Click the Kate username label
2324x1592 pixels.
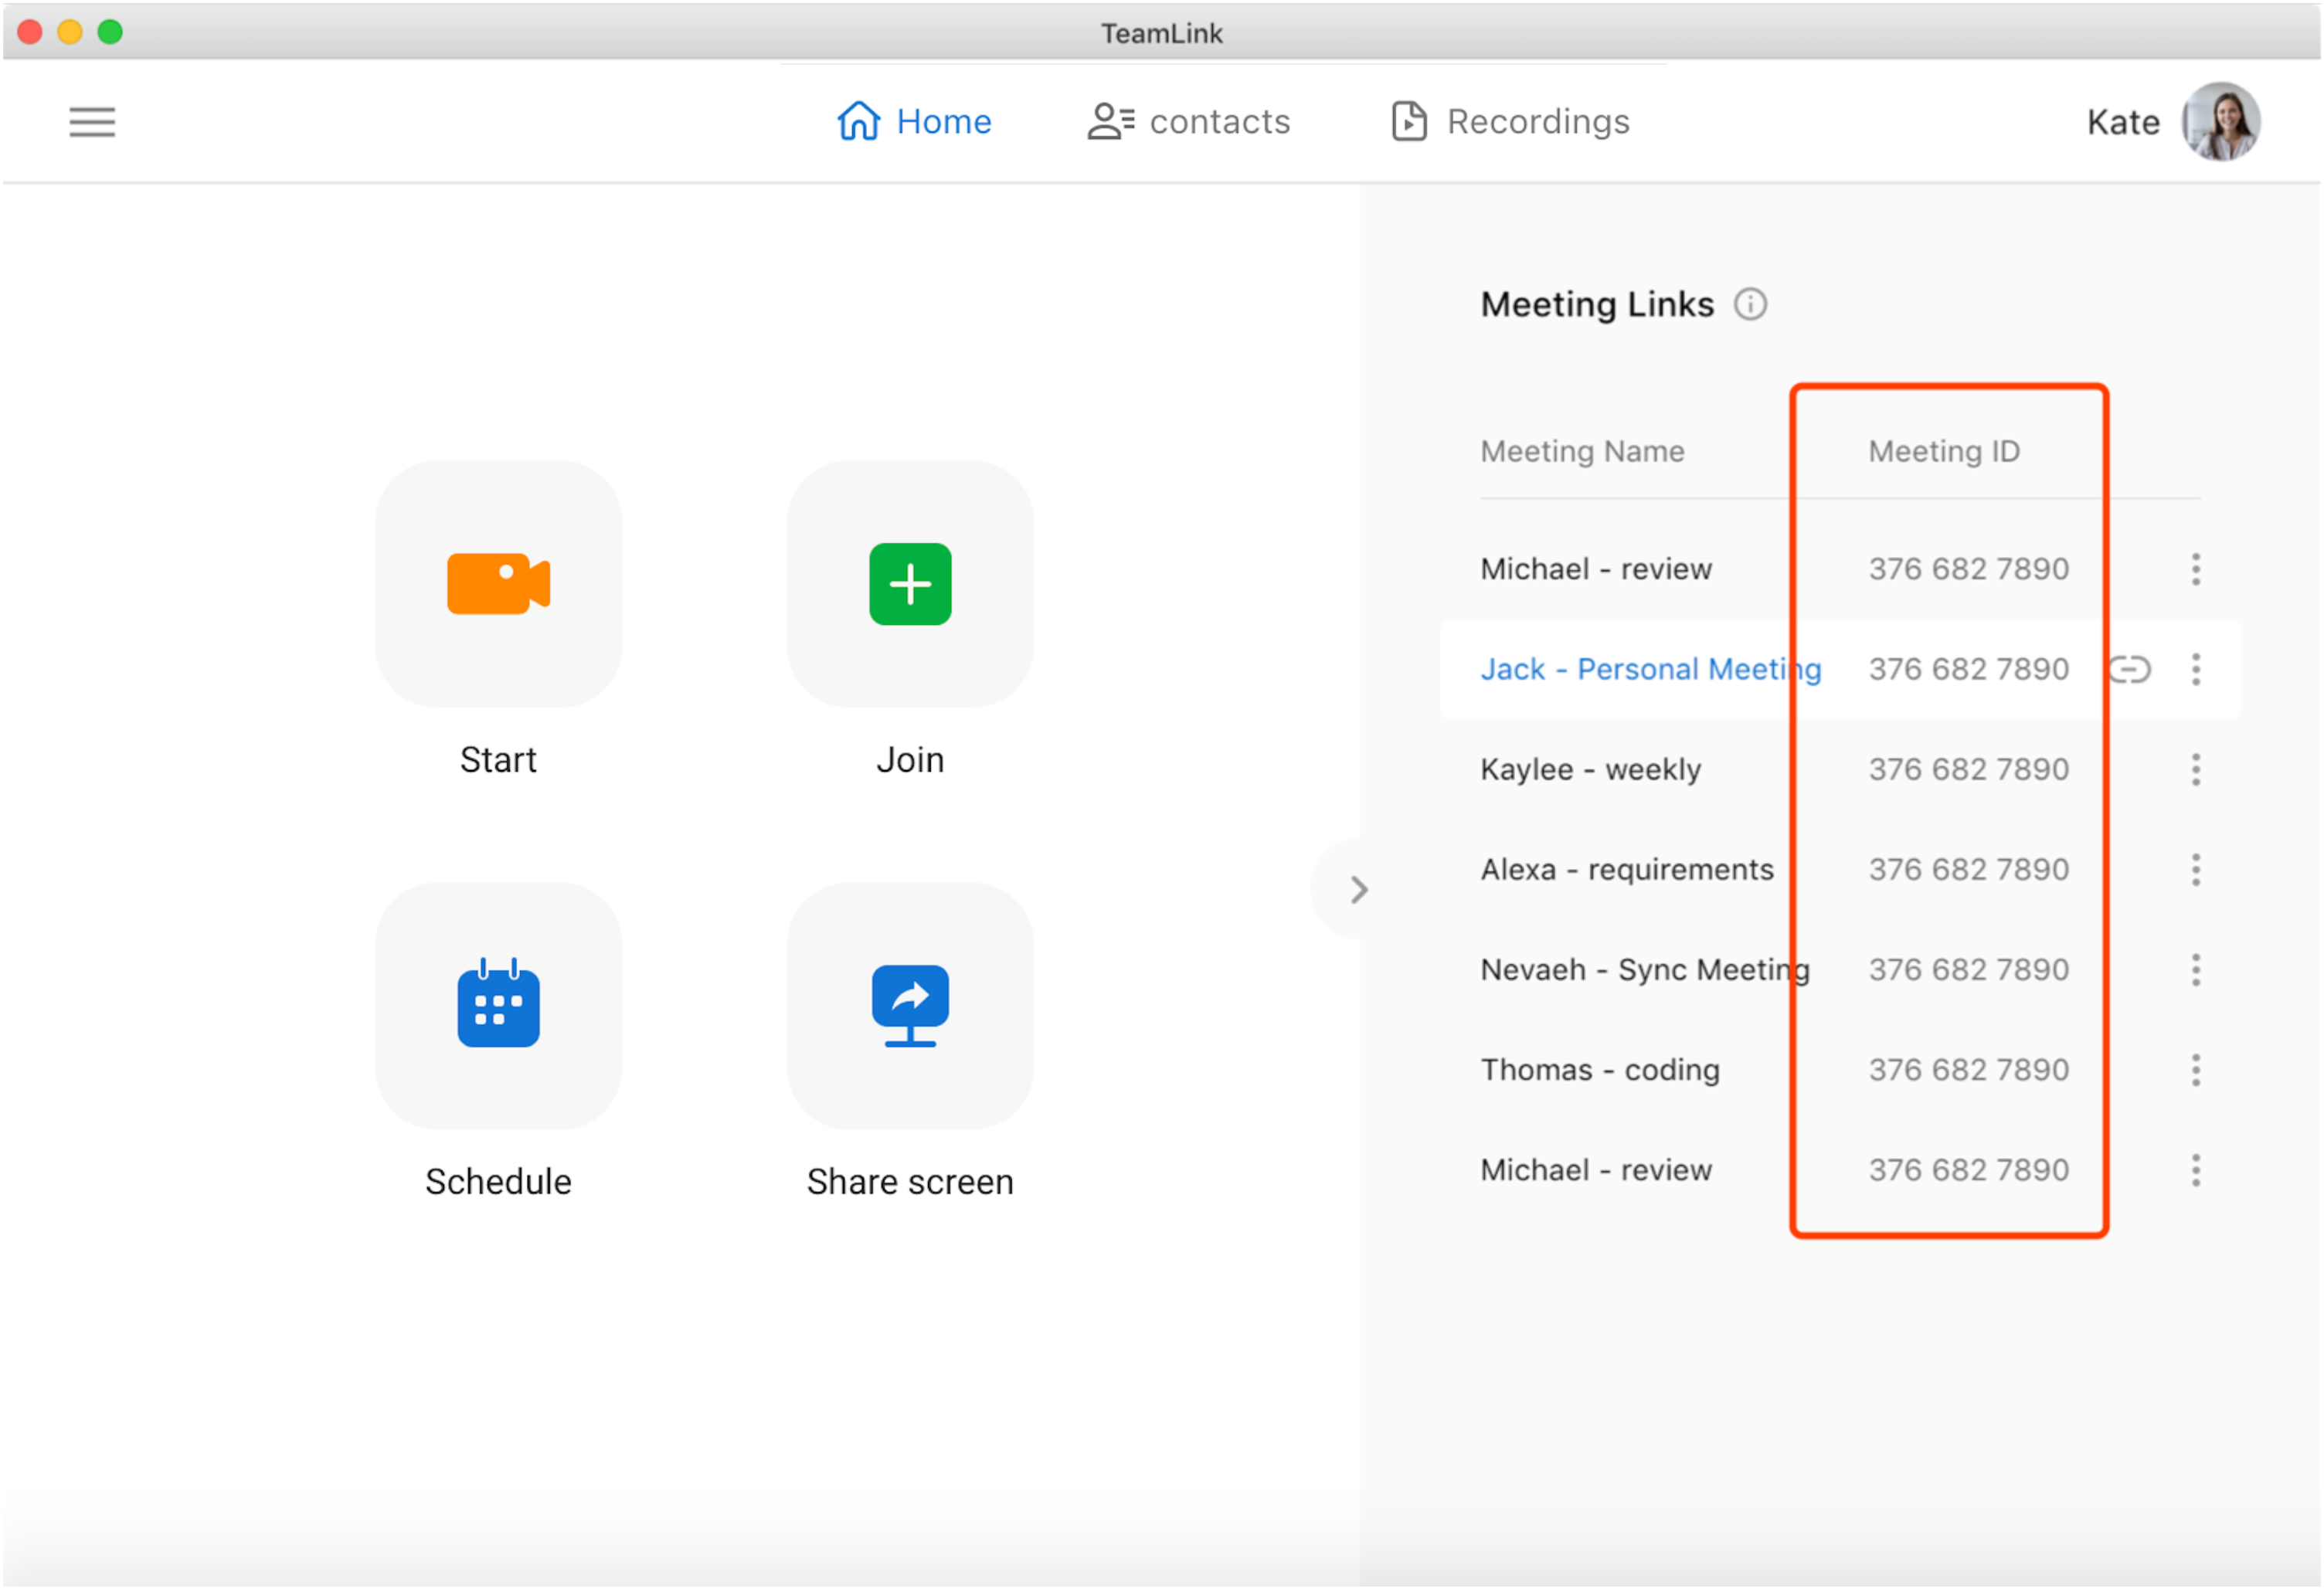(x=2123, y=122)
